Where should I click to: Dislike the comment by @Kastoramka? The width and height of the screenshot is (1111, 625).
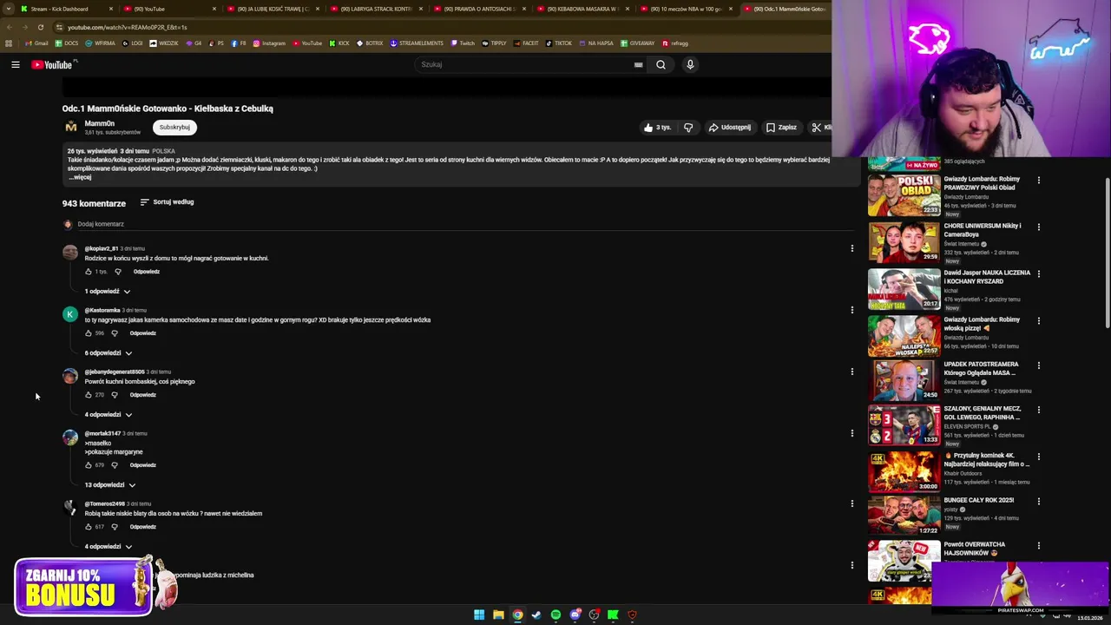[115, 333]
